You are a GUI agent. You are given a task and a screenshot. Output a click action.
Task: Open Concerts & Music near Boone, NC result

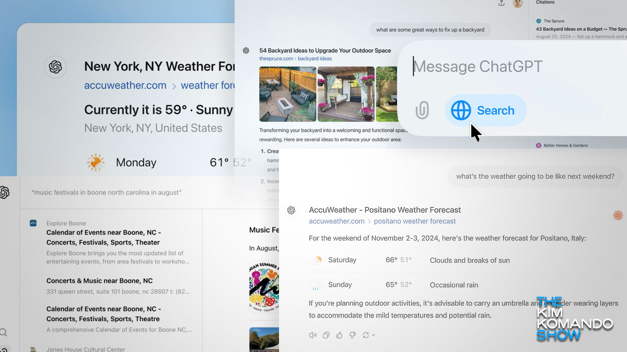(x=99, y=281)
